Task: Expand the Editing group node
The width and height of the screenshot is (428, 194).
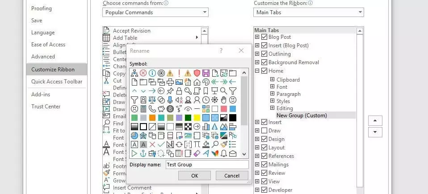Action: pos(272,108)
